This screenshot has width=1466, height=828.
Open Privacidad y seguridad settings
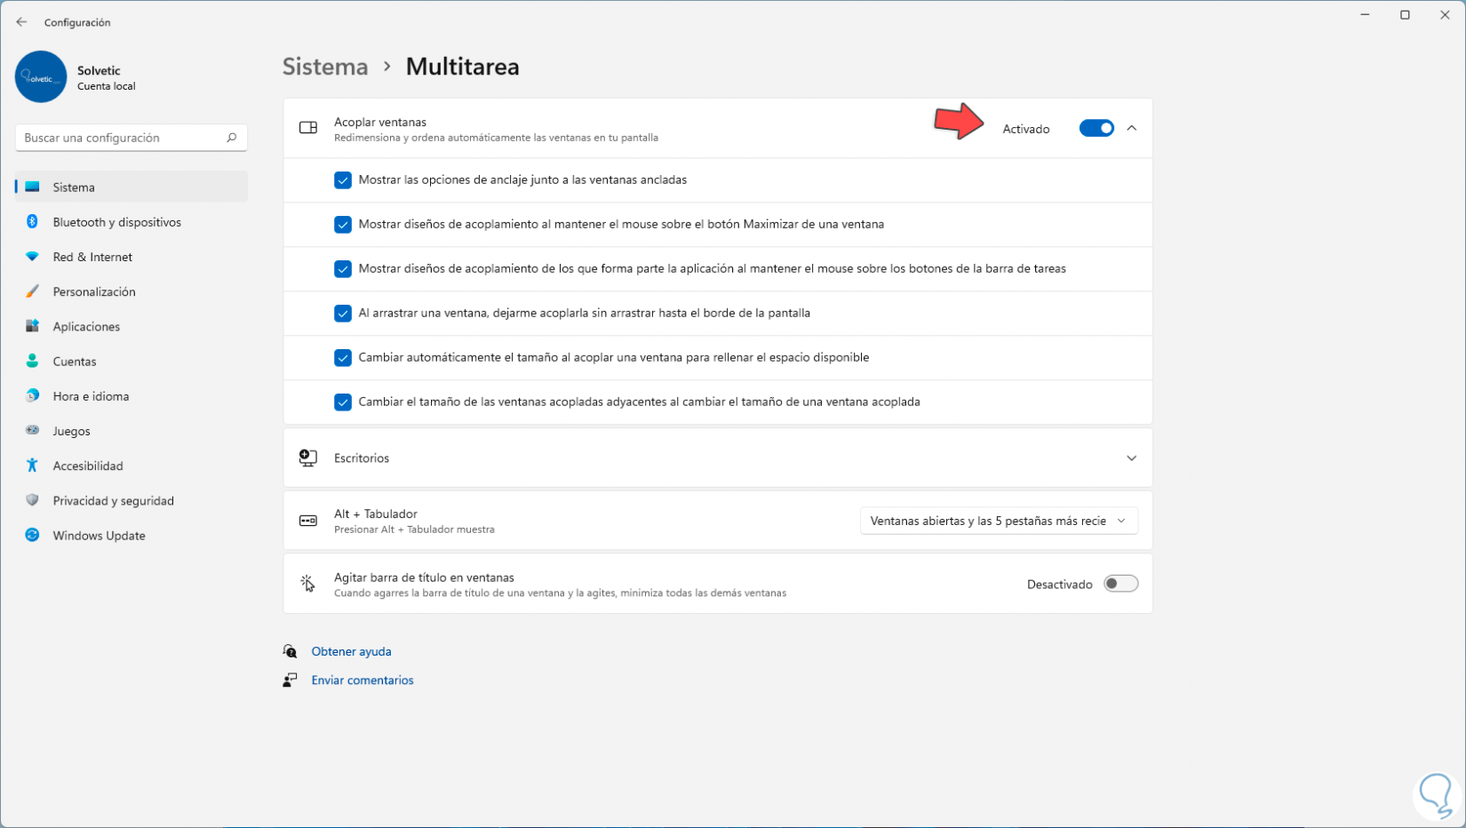(x=113, y=501)
